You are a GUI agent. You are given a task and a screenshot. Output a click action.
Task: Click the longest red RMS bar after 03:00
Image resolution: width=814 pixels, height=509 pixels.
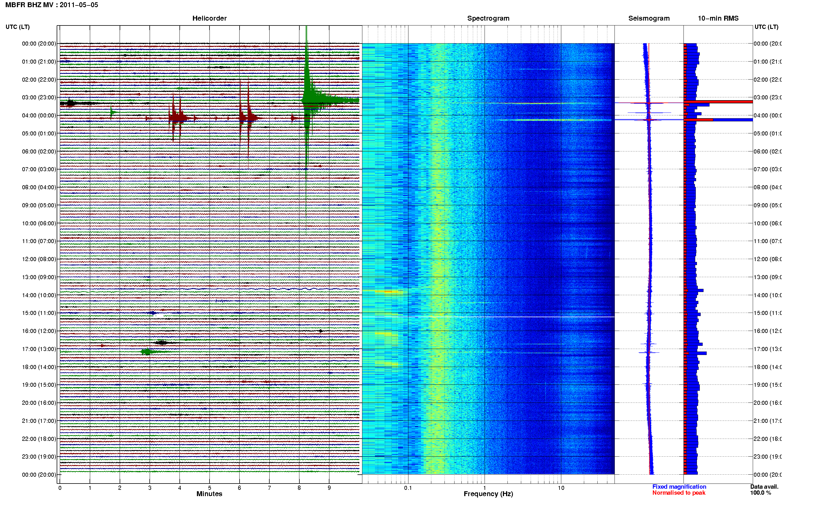tap(718, 102)
